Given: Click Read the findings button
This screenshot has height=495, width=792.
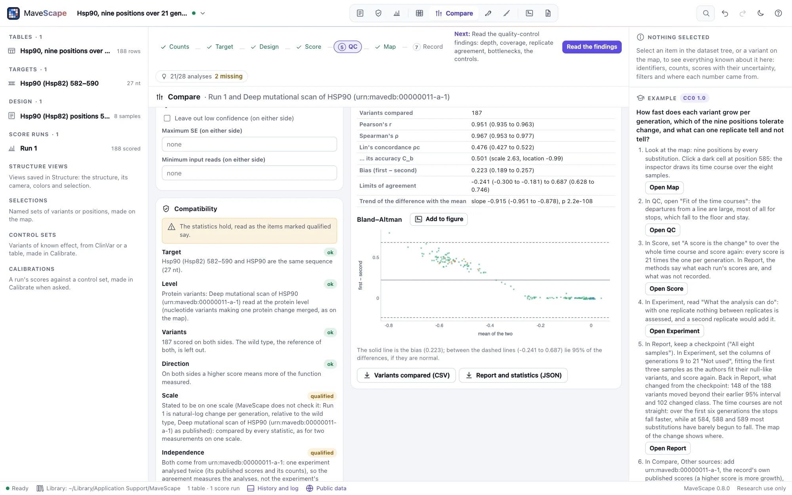Looking at the screenshot, I should point(592,47).
